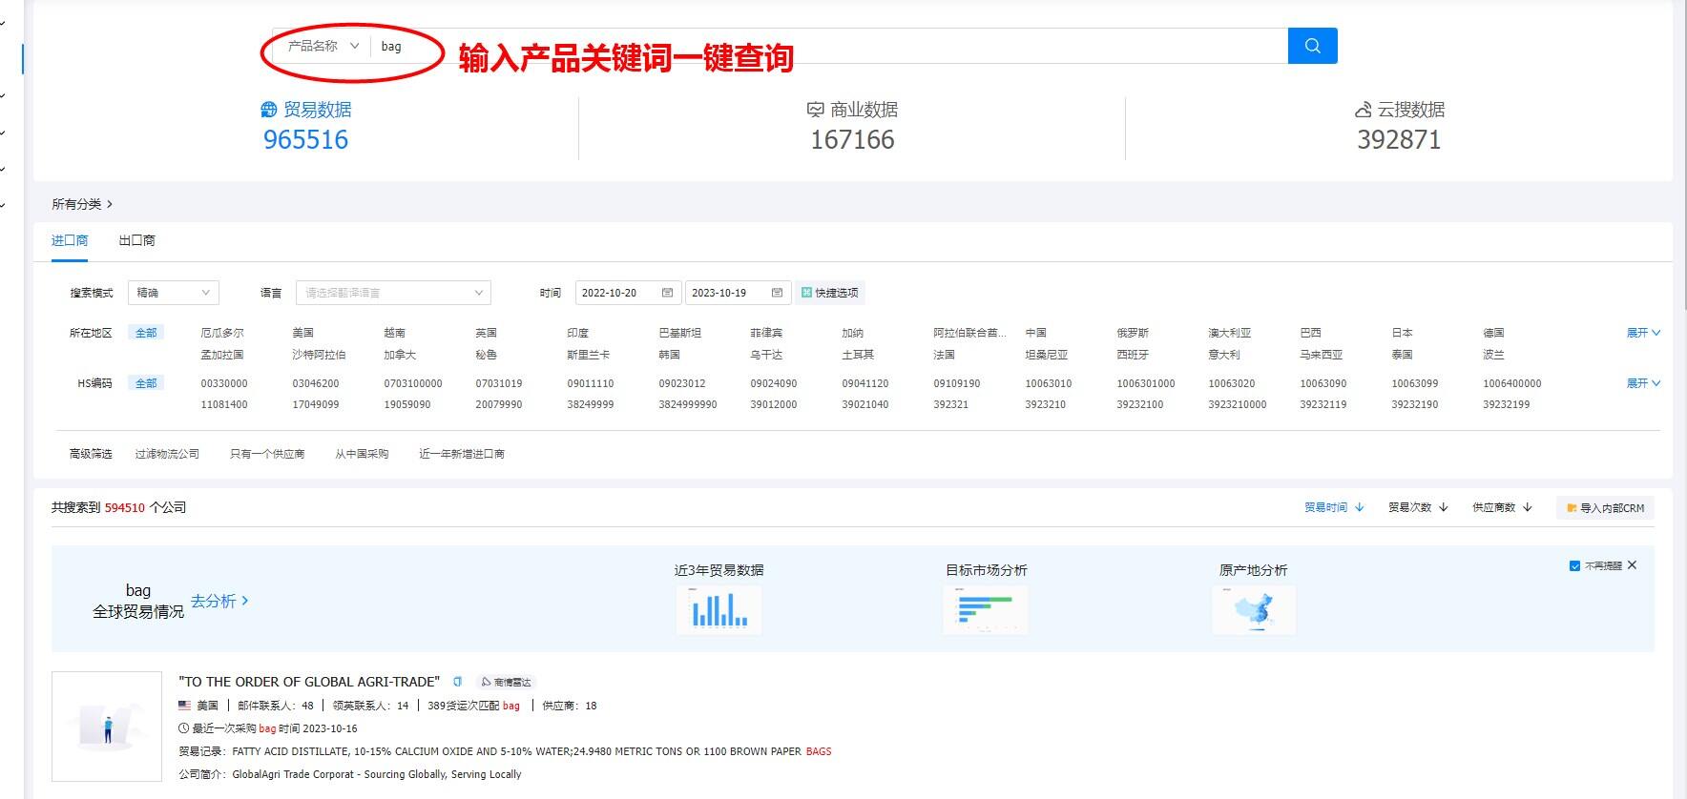
Task: Apply the 从中国采购 filter
Action: (x=362, y=454)
